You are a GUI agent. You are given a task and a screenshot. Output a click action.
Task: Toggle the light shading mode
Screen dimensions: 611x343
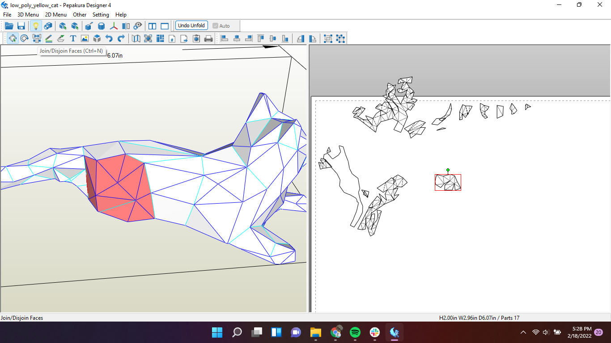click(x=36, y=25)
